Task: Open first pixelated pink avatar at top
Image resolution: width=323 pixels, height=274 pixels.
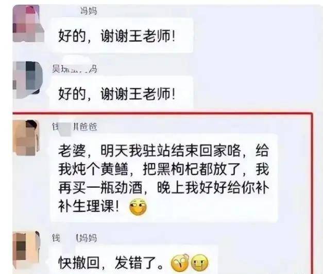Action: (x=28, y=23)
